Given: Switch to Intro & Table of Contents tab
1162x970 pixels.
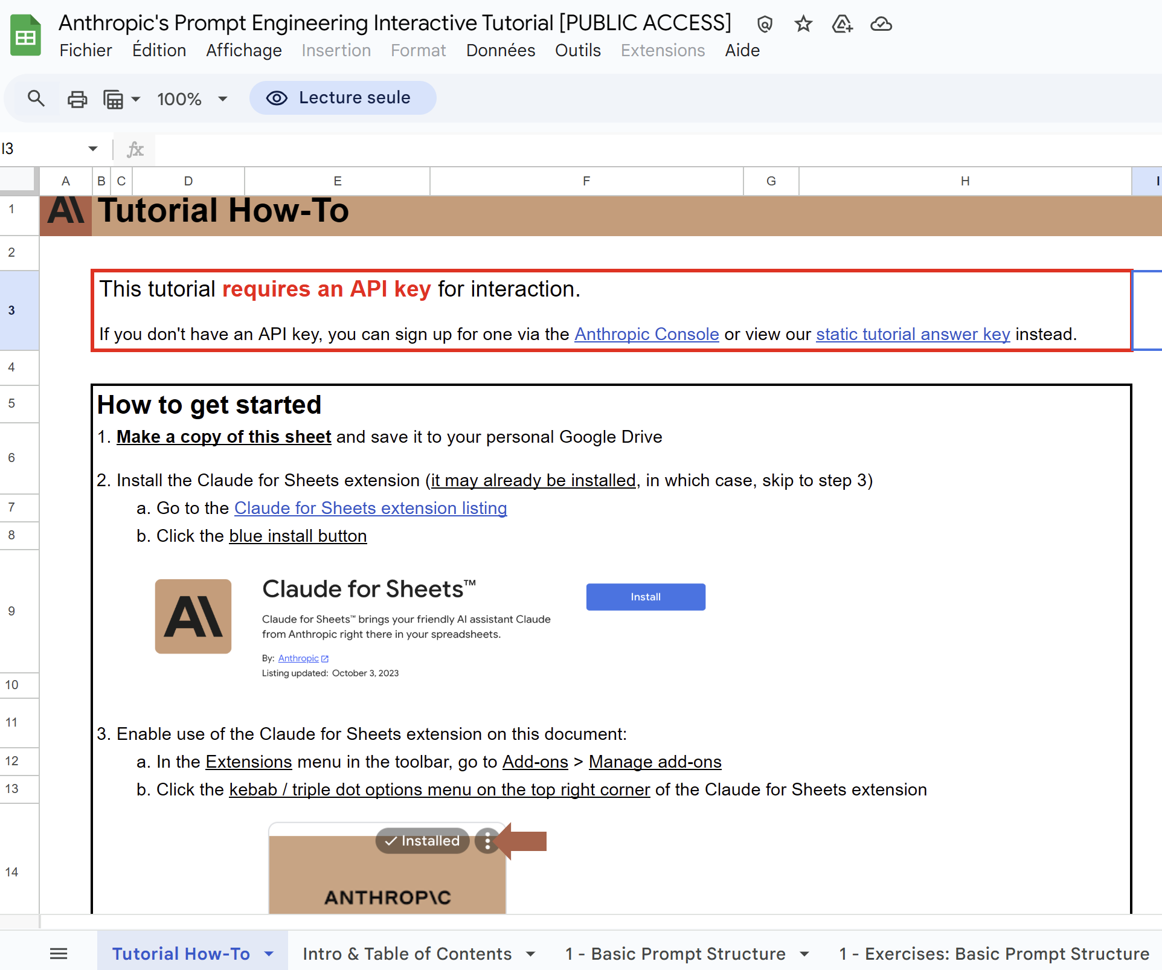Looking at the screenshot, I should 407,954.
